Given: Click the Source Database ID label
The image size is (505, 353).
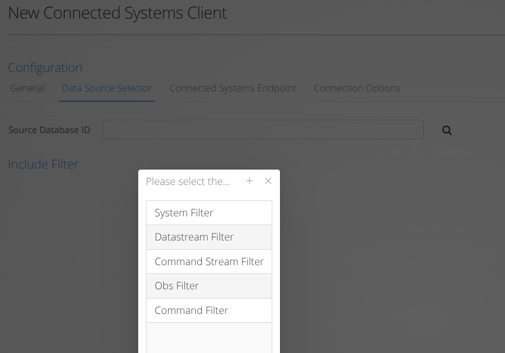Looking at the screenshot, I should 49,130.
